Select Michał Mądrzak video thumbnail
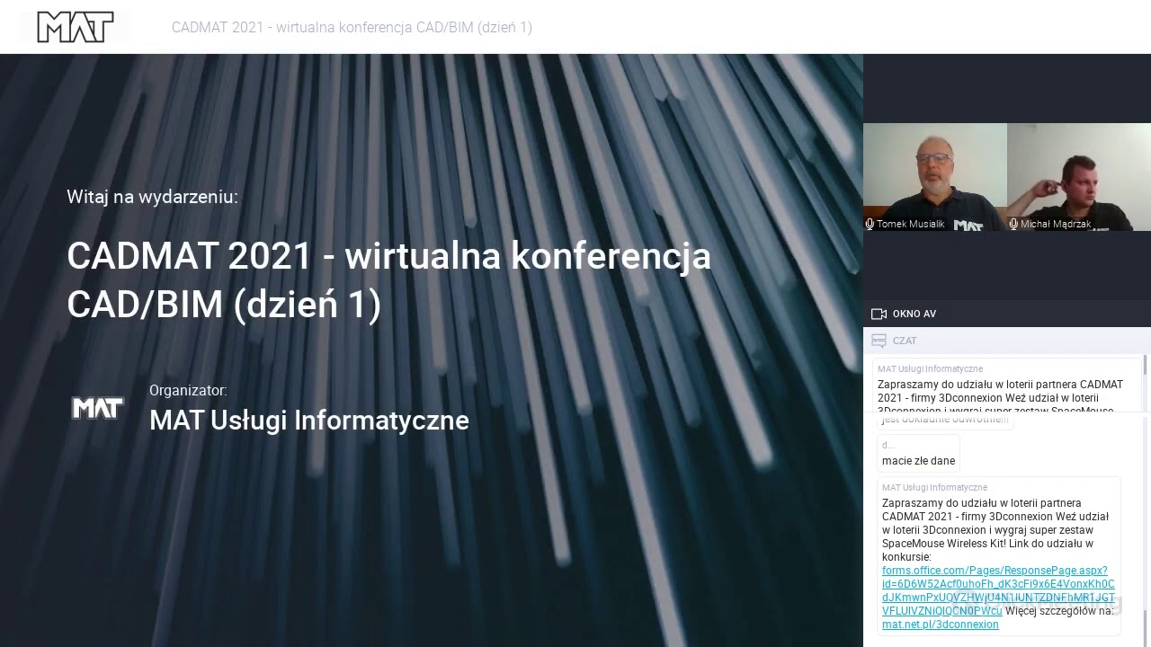The image size is (1151, 647). tap(1079, 177)
